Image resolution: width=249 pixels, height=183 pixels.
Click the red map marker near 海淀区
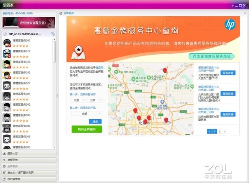[135, 110]
